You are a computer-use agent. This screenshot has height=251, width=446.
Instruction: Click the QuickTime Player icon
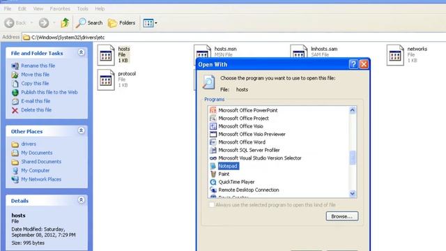(x=213, y=182)
